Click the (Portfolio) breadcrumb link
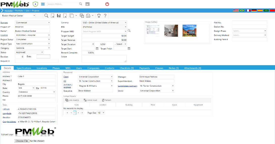Image resolution: width=275 pixels, height=144 pixels. point(9,11)
